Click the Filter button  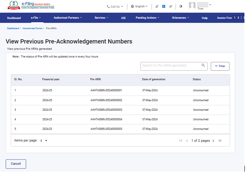coord(220,66)
